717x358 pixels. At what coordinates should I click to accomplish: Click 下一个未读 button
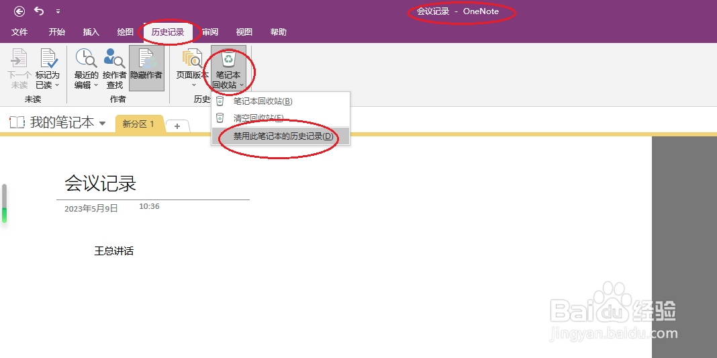pos(19,68)
